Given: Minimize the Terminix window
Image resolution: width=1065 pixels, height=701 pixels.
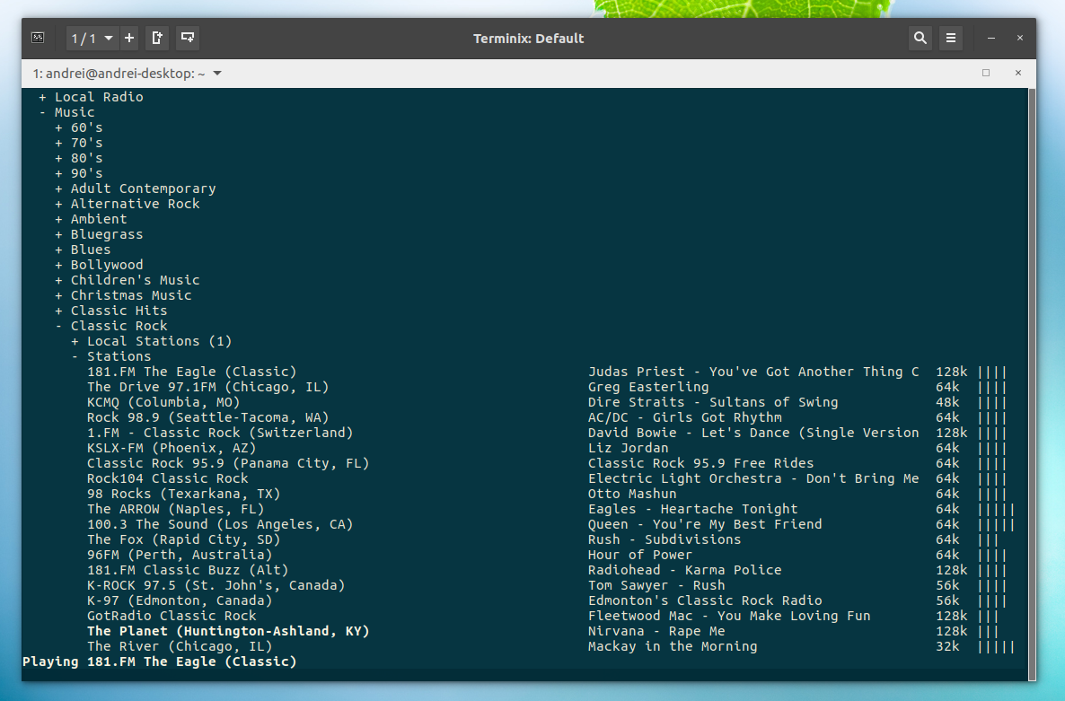Looking at the screenshot, I should (x=991, y=39).
